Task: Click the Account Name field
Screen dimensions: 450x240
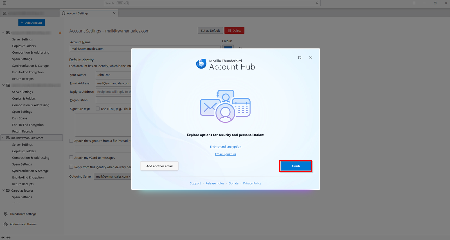Action: (145, 49)
